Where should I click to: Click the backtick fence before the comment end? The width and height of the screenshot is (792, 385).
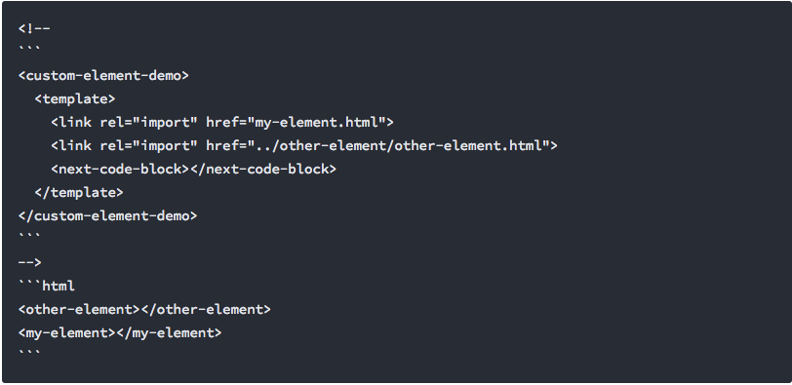click(x=29, y=236)
